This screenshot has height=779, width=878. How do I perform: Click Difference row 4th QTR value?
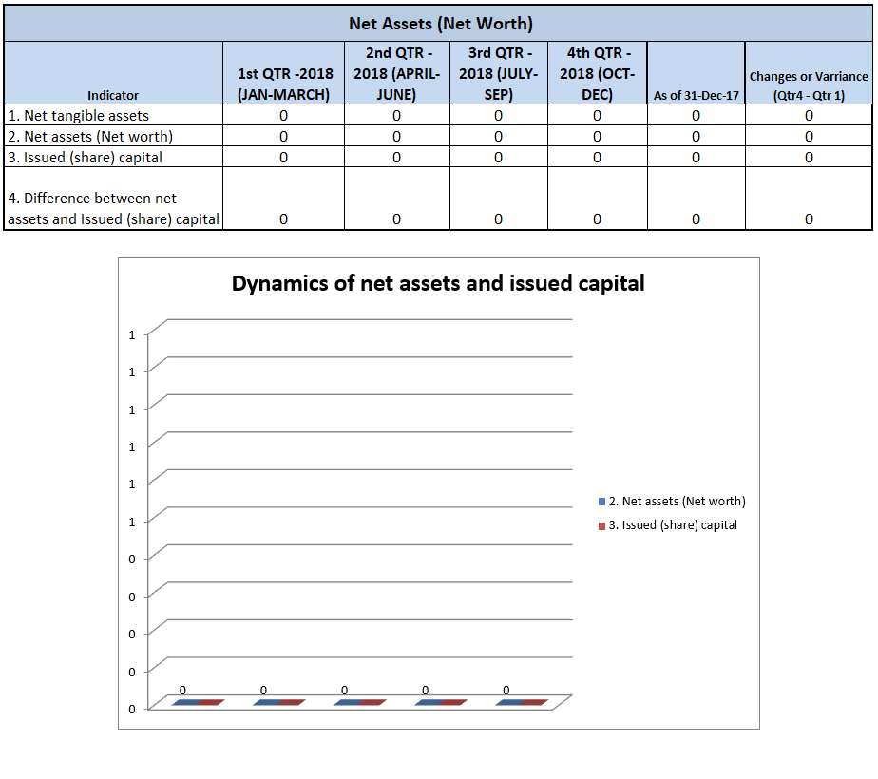point(597,218)
